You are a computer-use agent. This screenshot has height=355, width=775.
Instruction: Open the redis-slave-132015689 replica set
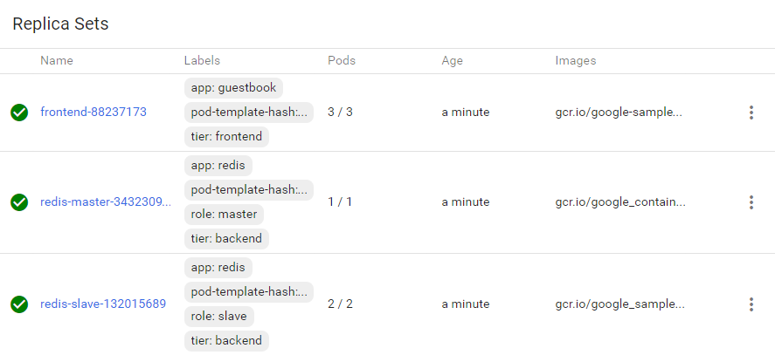(x=103, y=304)
